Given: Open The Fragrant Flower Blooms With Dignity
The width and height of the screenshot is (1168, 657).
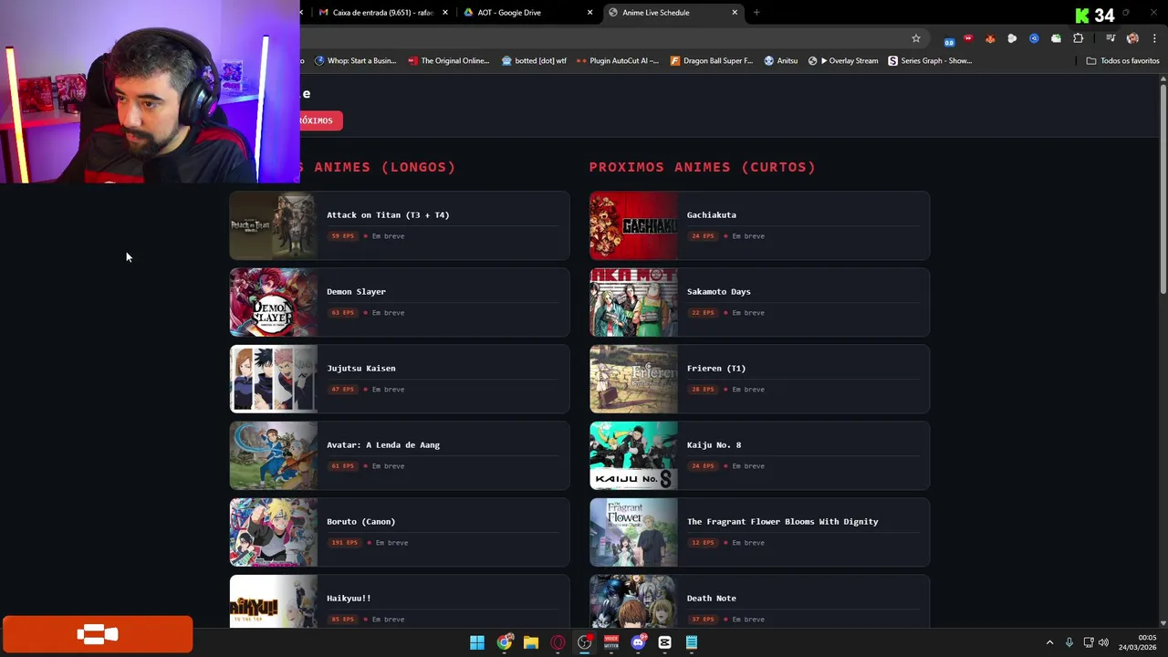Looking at the screenshot, I should tap(759, 532).
